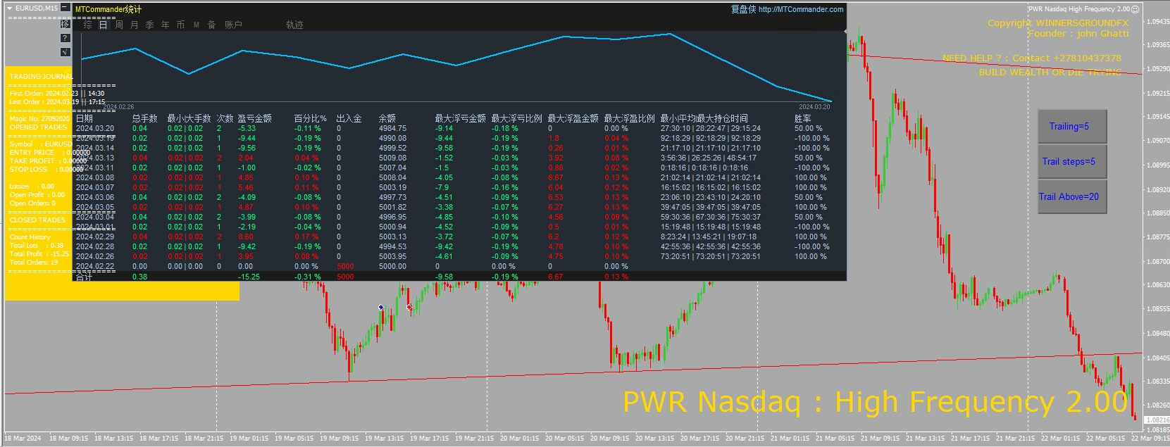1170x447 pixels.
Task: Open the 账户 (account) tab
Action: point(233,25)
